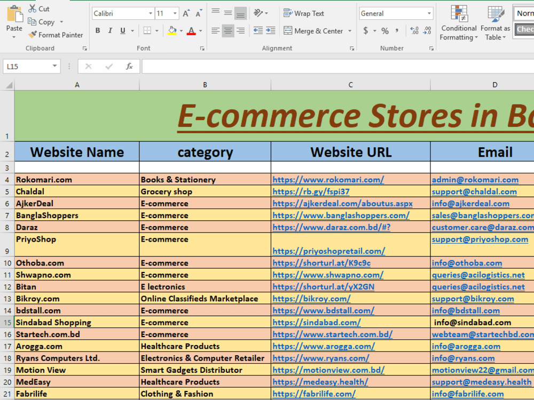Select the Sindabad Shopping cell
534x400 pixels.
point(77,323)
